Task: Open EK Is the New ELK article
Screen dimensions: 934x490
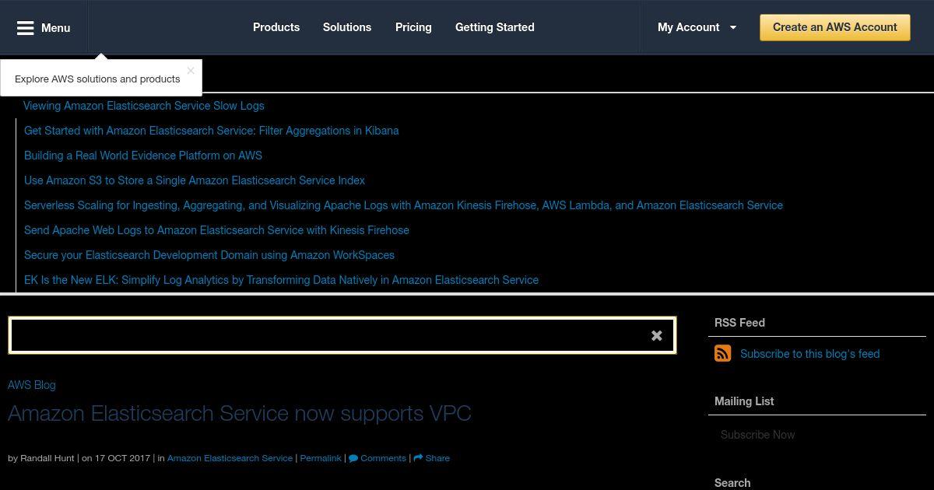Action: pyautogui.click(x=281, y=280)
